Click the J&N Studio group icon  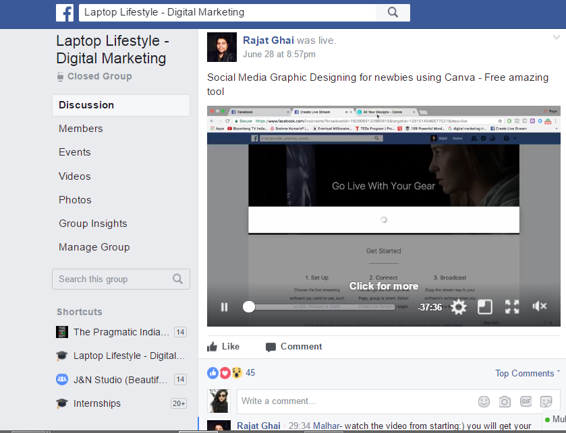pyautogui.click(x=62, y=379)
